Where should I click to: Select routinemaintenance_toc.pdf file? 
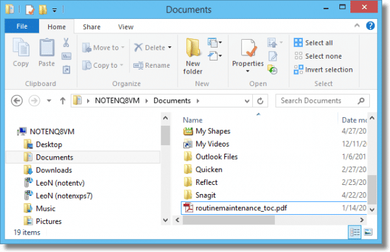coord(274,208)
